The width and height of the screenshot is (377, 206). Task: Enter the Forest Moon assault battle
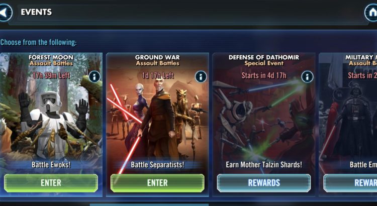pyautogui.click(x=51, y=183)
